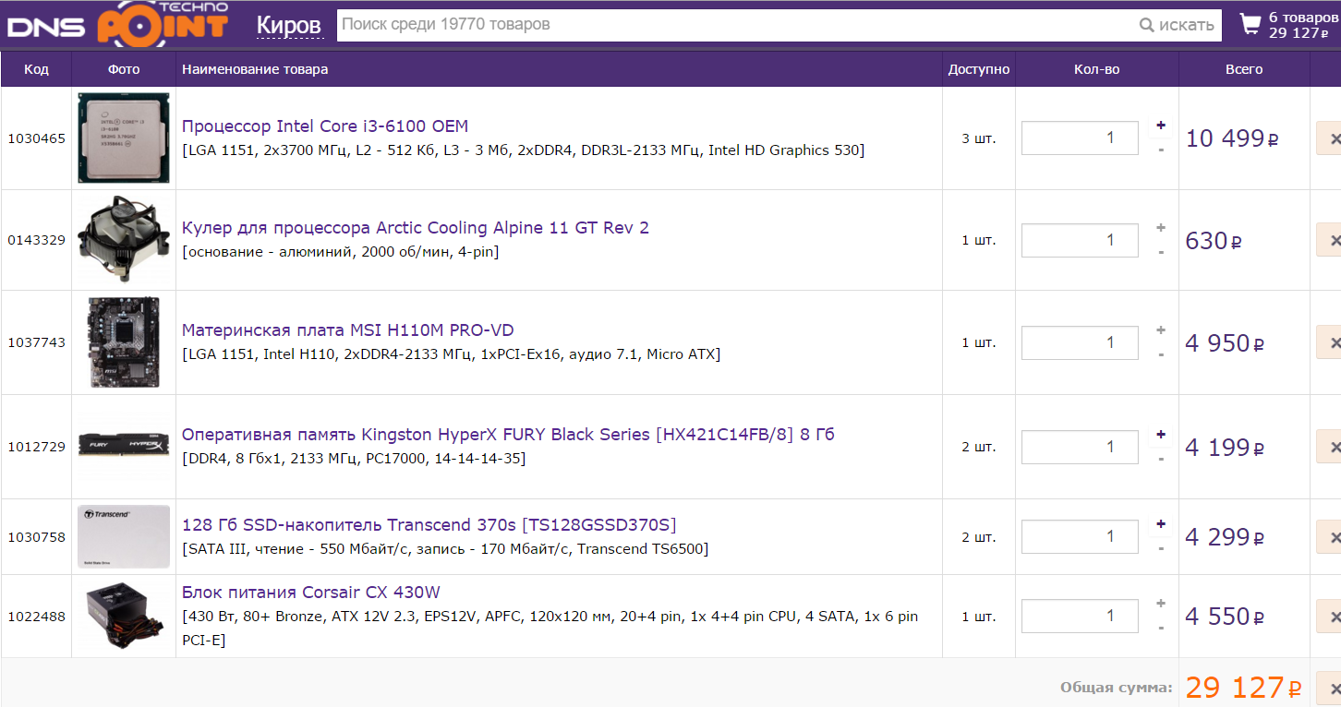Select product code 1037743
Viewport: 1341px width, 707px height.
[37, 342]
